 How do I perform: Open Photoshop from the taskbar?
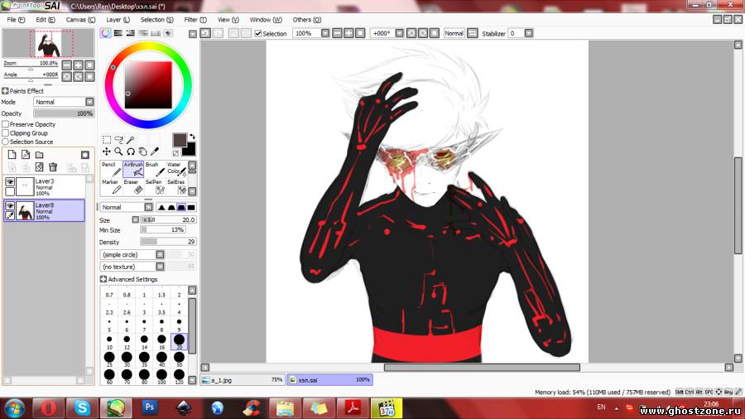[x=149, y=407]
